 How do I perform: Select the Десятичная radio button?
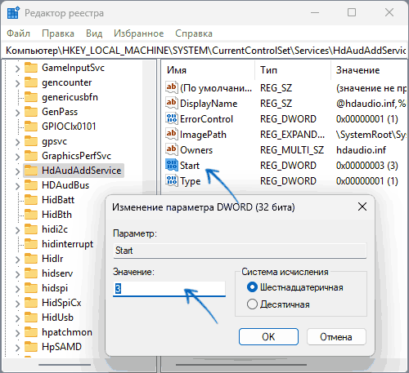(252, 304)
